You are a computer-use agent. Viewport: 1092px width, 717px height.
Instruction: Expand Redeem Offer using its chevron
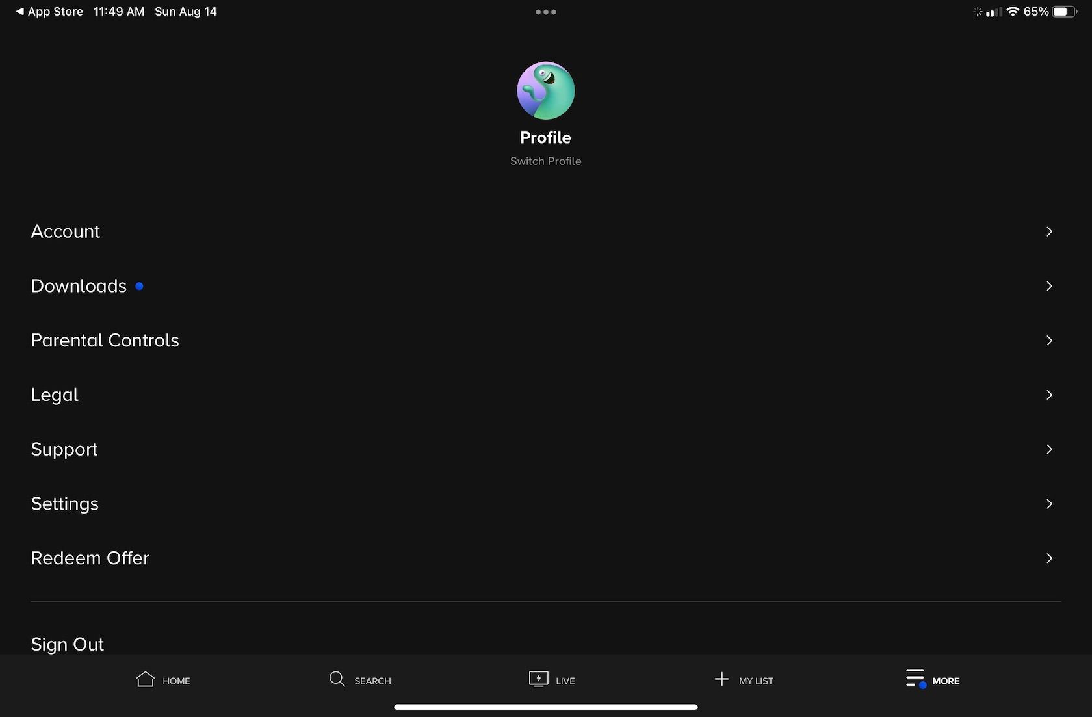1049,558
